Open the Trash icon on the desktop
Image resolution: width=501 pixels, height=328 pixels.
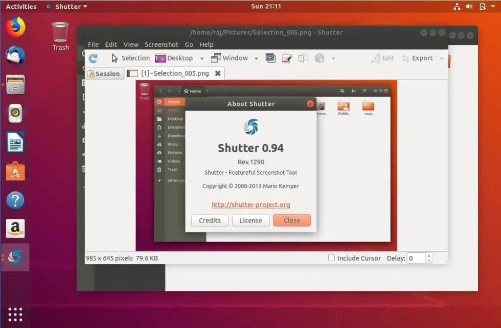[60, 36]
